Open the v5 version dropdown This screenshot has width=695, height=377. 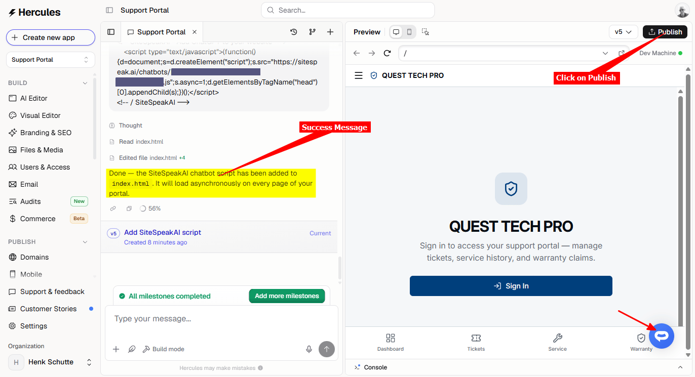click(623, 32)
